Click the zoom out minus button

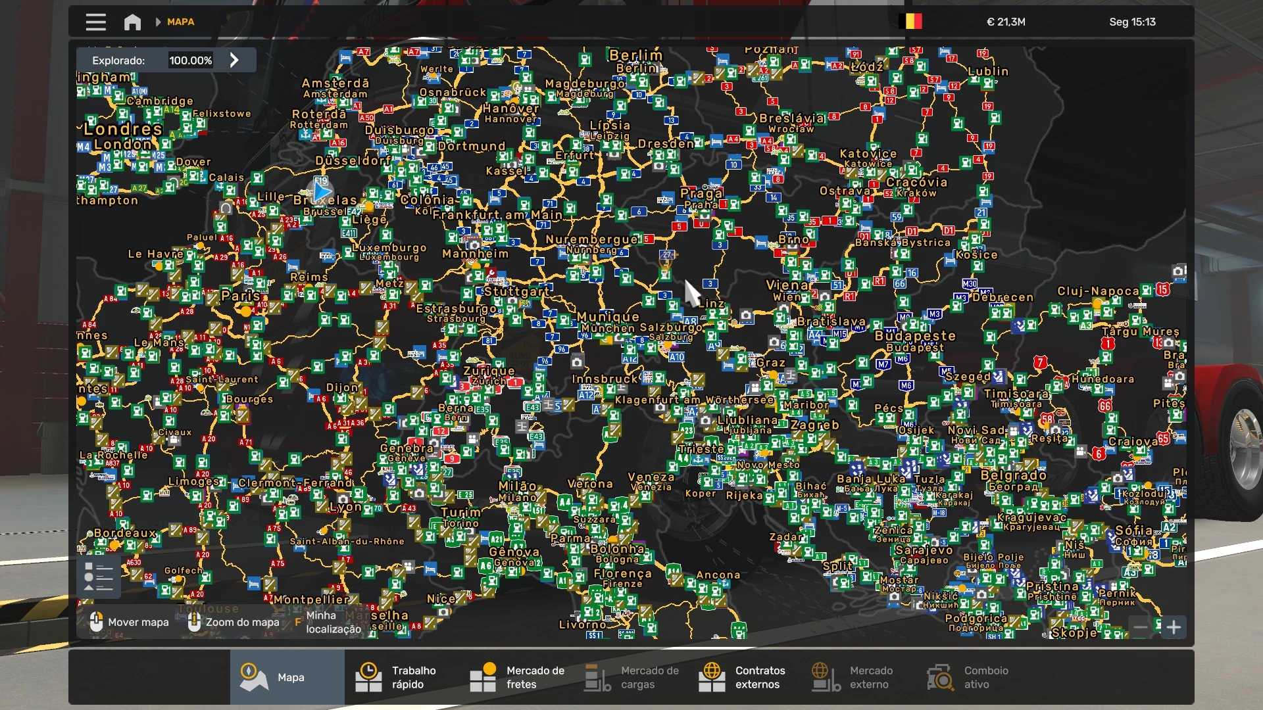(1141, 627)
